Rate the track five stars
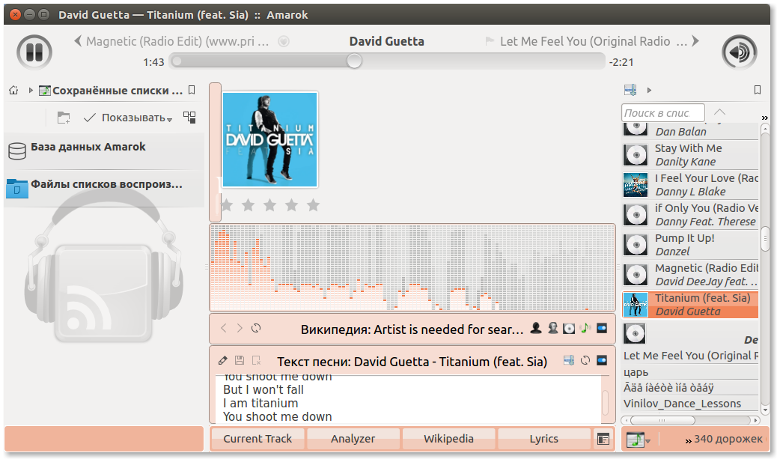777x459 pixels. [313, 205]
